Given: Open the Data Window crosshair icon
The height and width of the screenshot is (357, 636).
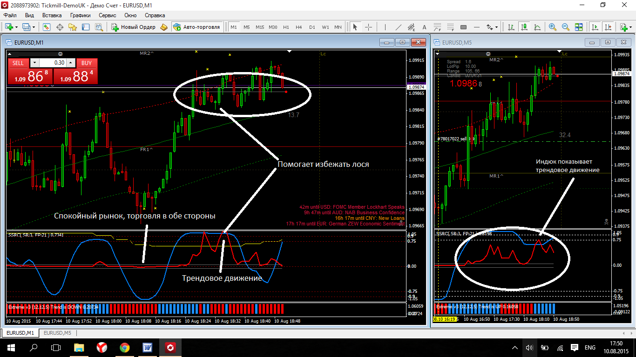Looking at the screenshot, I should pyautogui.click(x=60, y=27).
